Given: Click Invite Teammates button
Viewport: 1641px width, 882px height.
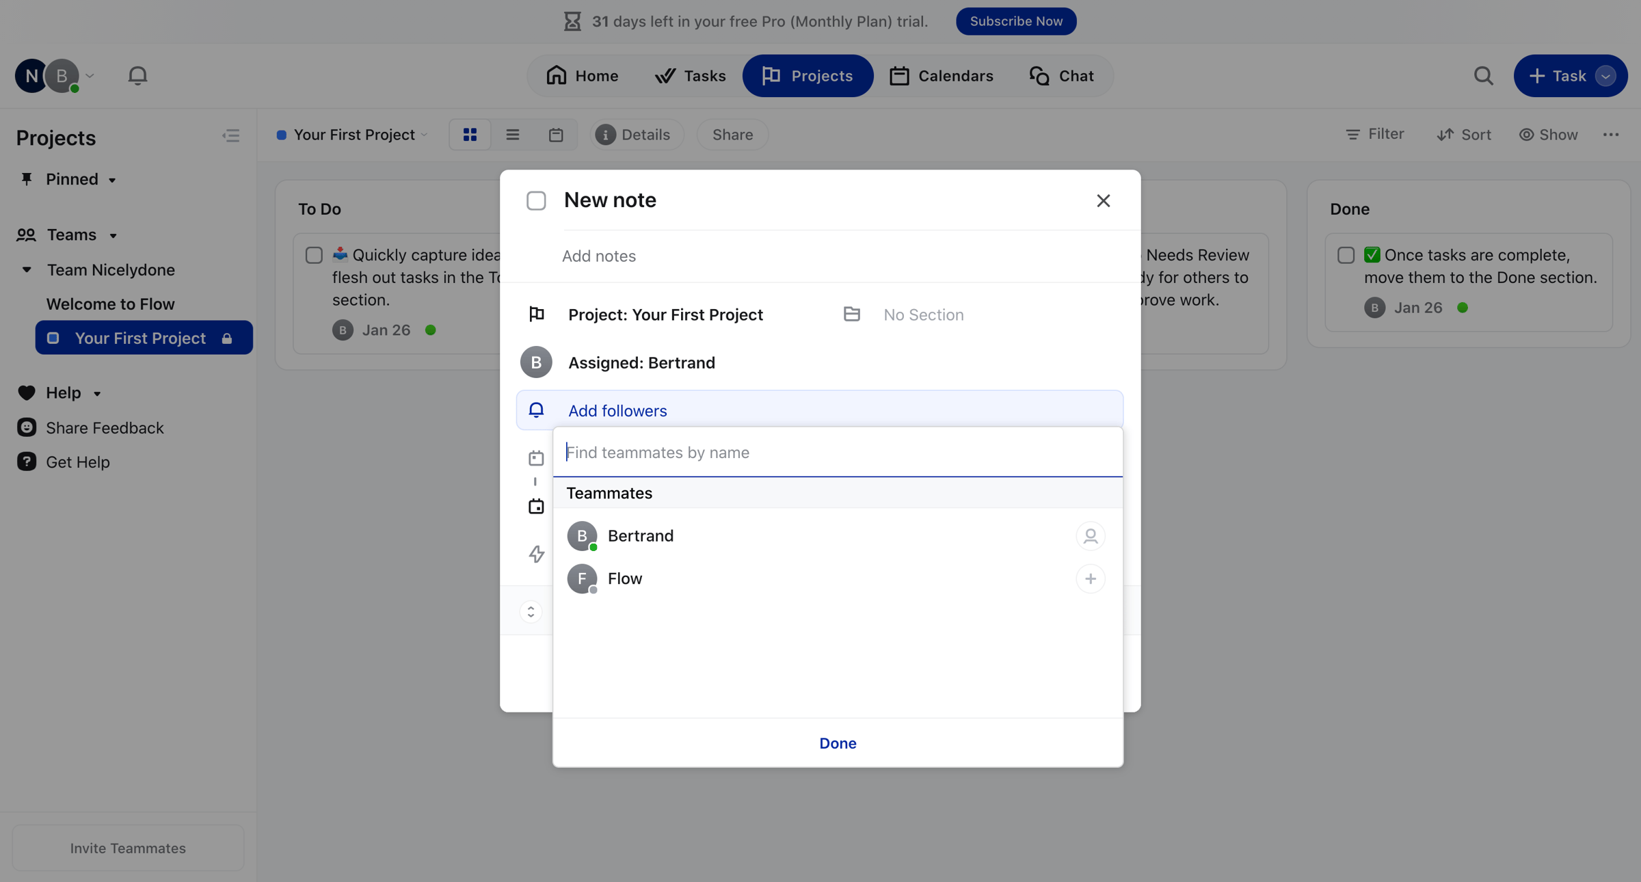Looking at the screenshot, I should 128,848.
